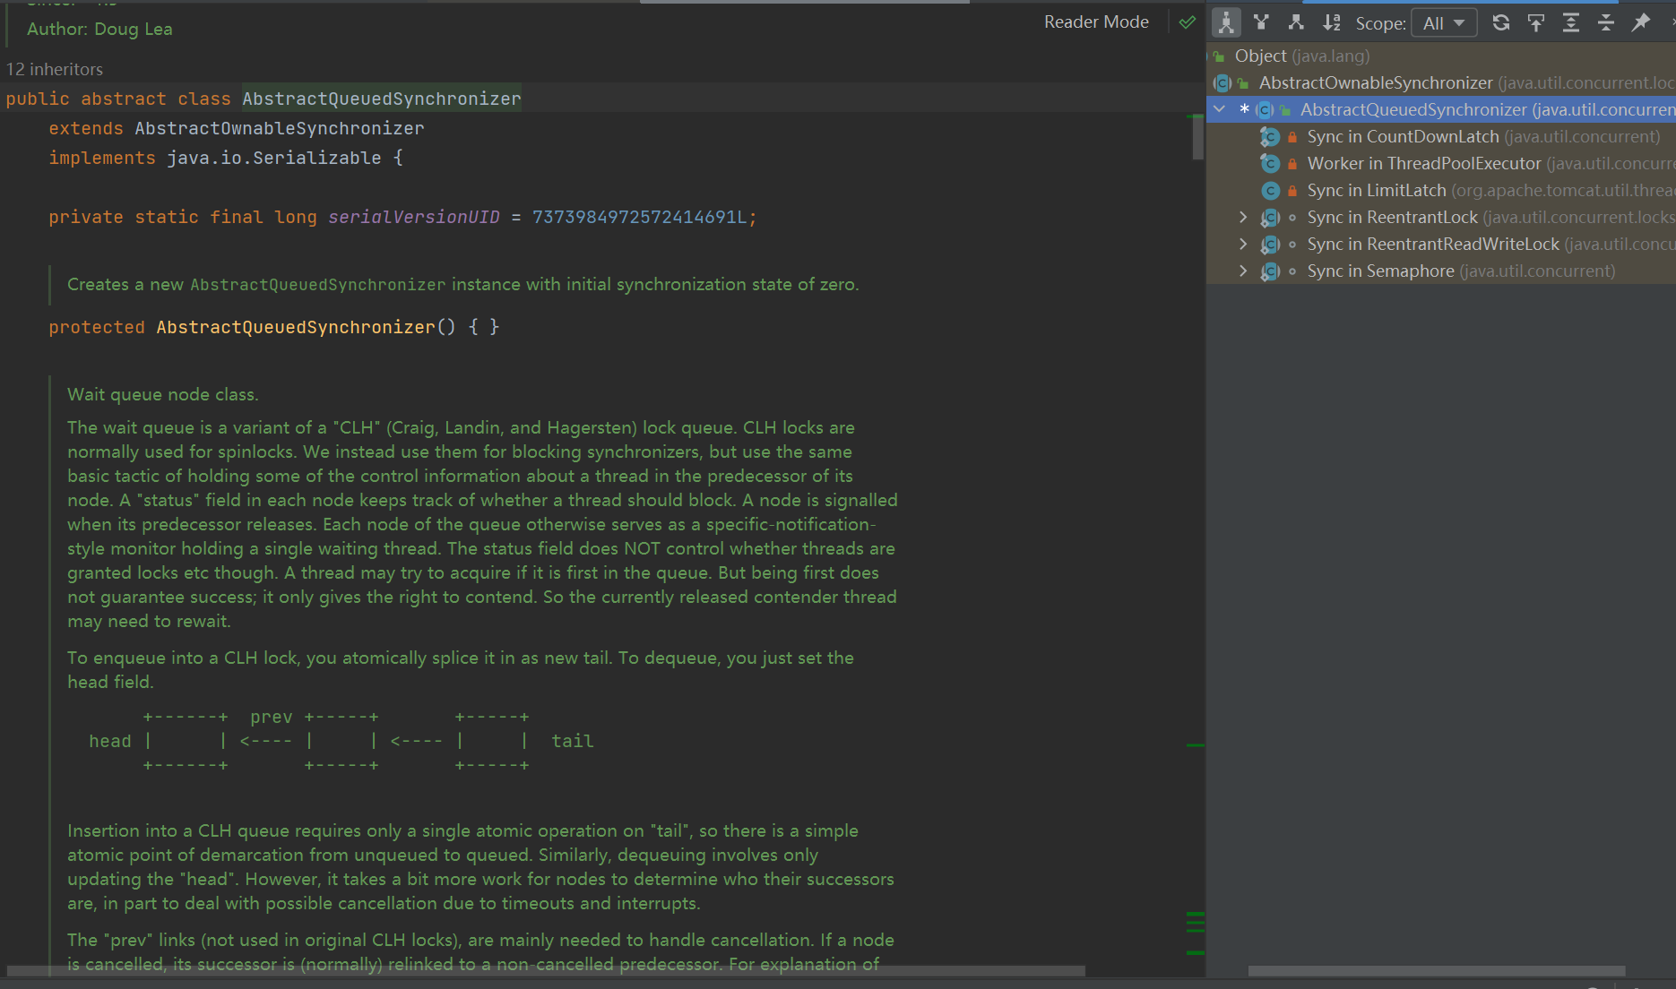Pin the hierarchy tab
The width and height of the screenshot is (1676, 989).
coord(1641,22)
